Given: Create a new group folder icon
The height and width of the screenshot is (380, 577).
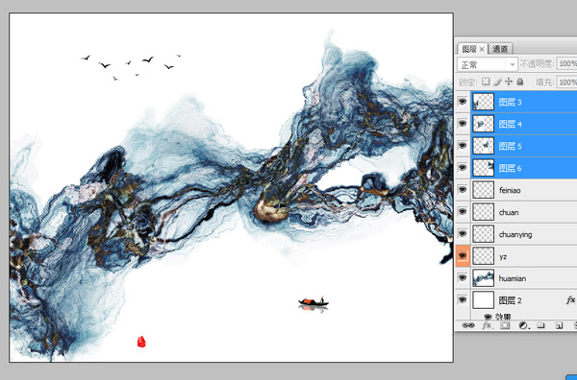Looking at the screenshot, I should [x=540, y=325].
